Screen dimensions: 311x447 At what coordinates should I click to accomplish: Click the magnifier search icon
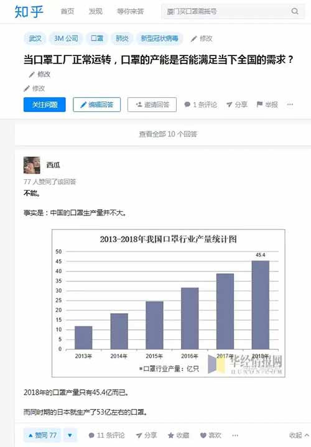295,11
